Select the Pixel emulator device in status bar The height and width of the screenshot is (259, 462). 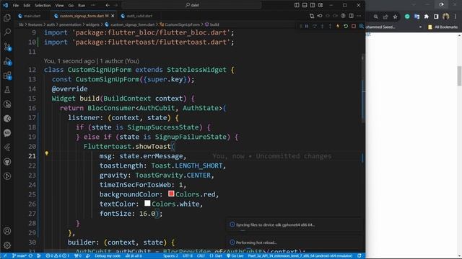point(300,256)
